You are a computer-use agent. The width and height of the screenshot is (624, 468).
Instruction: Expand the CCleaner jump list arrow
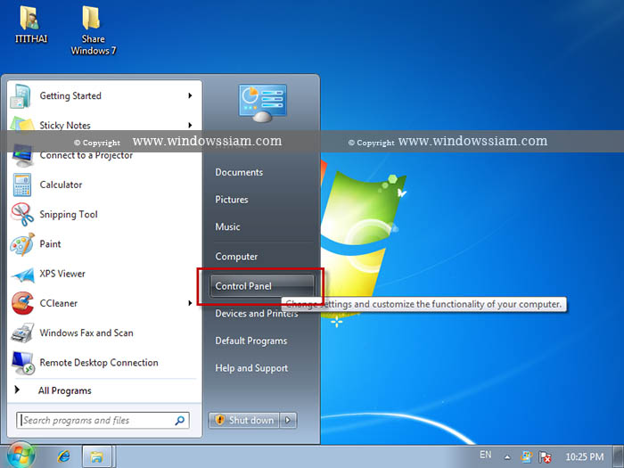[x=190, y=303]
